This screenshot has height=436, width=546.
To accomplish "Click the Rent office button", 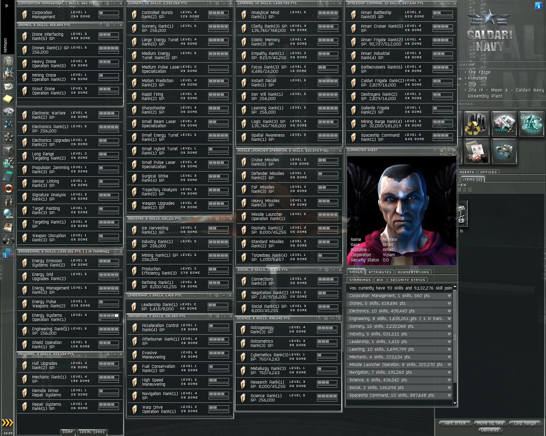I will click(455, 423).
